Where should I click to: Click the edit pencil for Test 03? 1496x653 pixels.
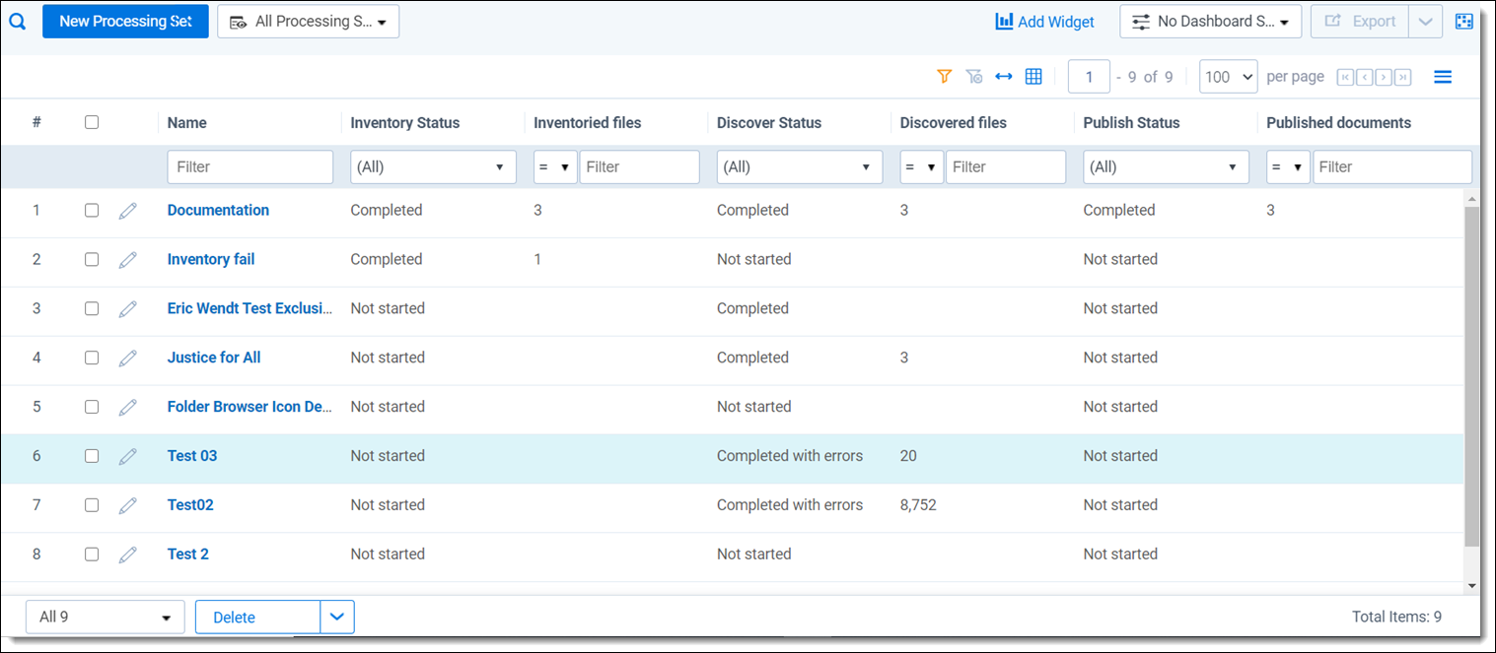tap(127, 456)
